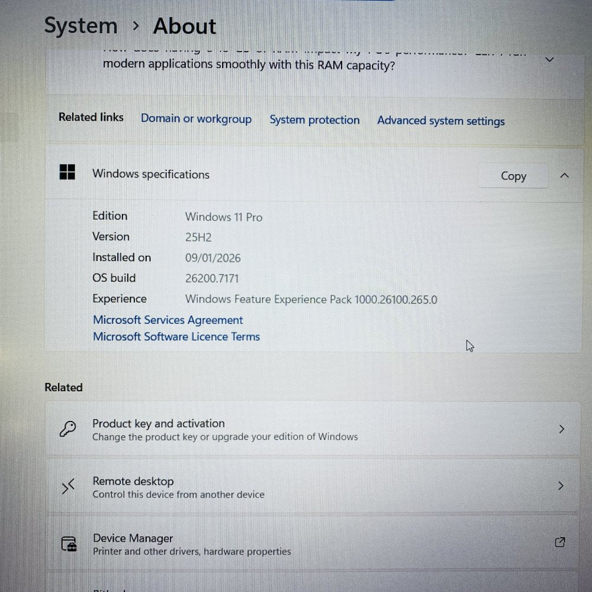Open Advanced system settings link
Viewport: 592px width, 592px height.
440,121
